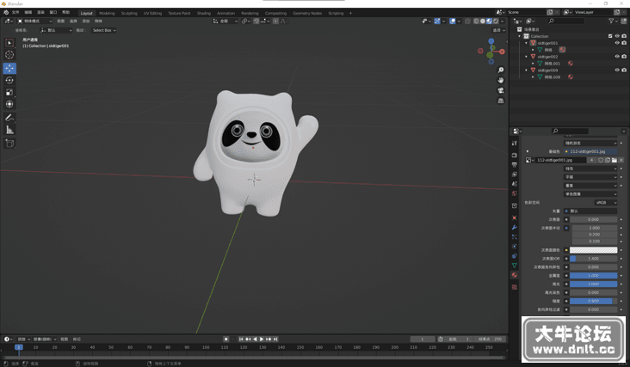Click the viewport pan hand icon
Image resolution: width=630 pixels, height=367 pixels.
click(x=501, y=80)
